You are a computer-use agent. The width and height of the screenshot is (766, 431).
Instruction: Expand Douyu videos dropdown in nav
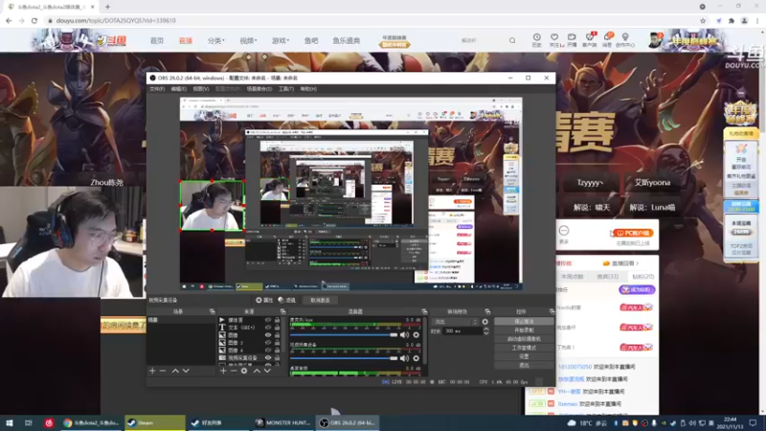click(x=248, y=40)
